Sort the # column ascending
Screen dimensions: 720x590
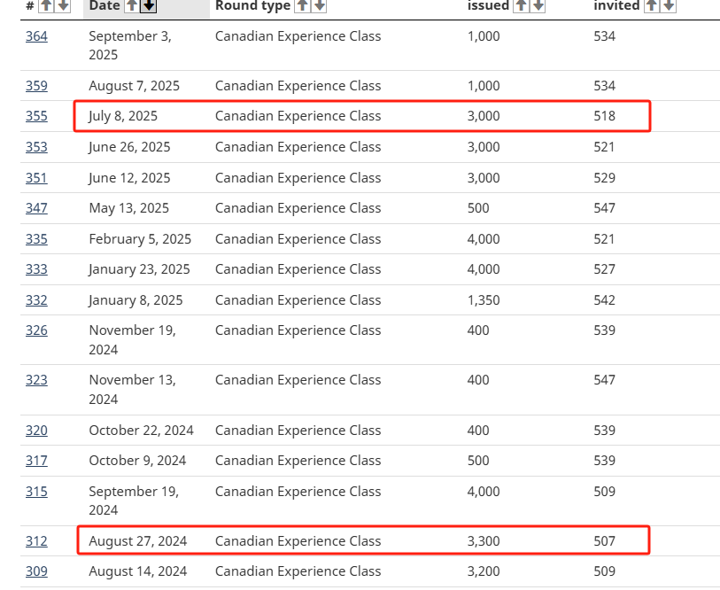coord(45,6)
